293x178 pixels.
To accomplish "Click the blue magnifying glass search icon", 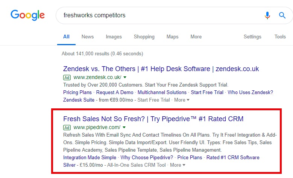I will [x=282, y=15].
